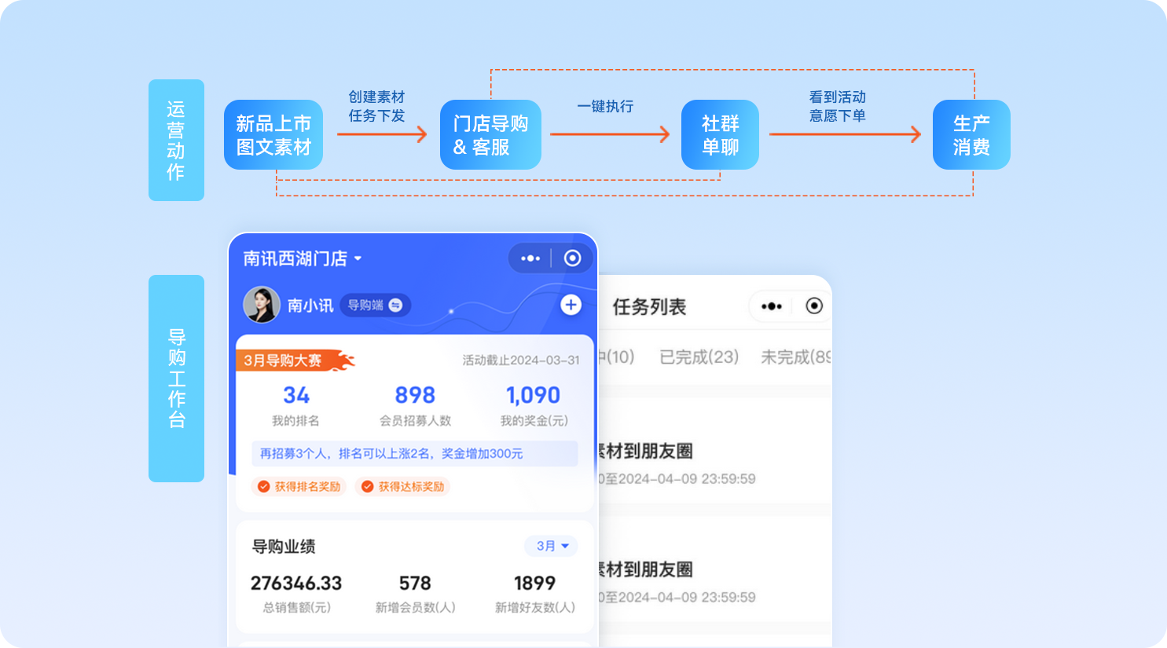Tap the white plus icon beside profile
This screenshot has width=1167, height=648.
[x=571, y=305]
